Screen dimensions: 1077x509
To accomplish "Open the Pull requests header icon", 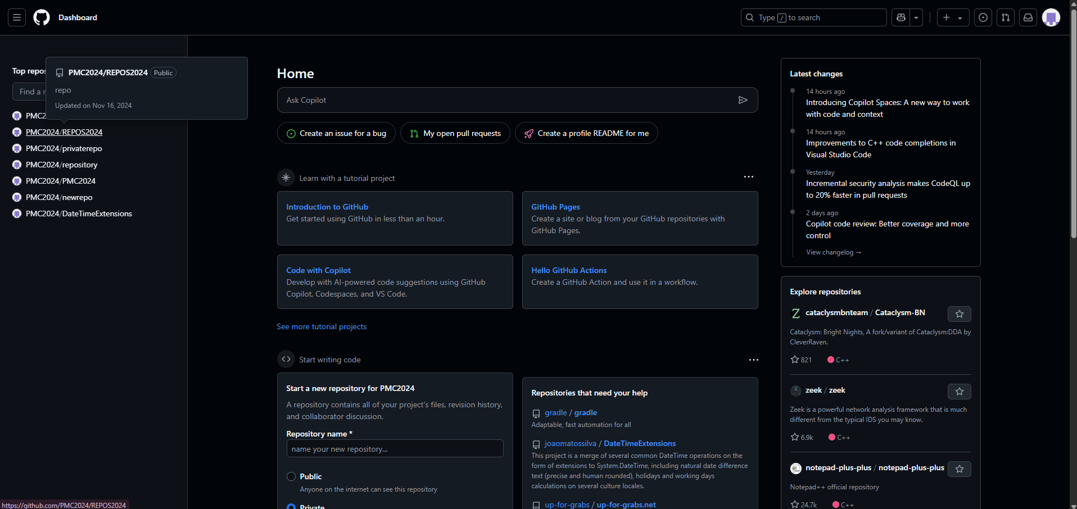I will click(x=1005, y=17).
